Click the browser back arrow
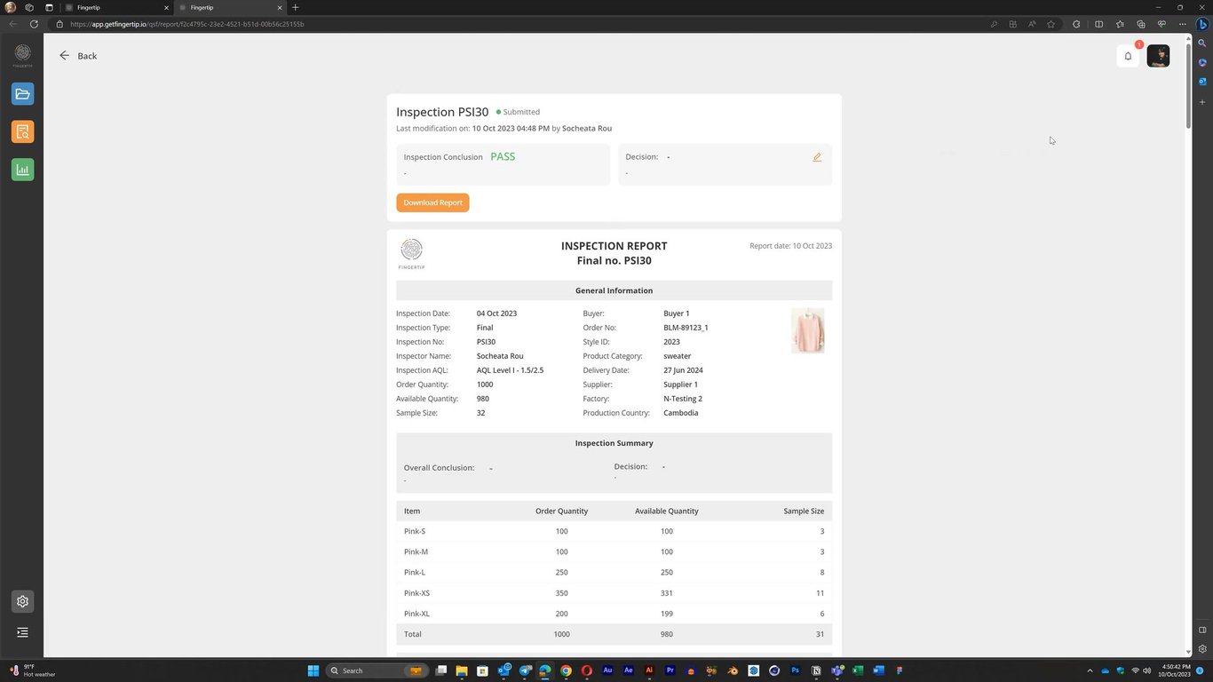 pyautogui.click(x=13, y=24)
